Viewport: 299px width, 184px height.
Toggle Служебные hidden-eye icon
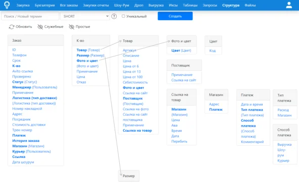[x=40, y=27]
